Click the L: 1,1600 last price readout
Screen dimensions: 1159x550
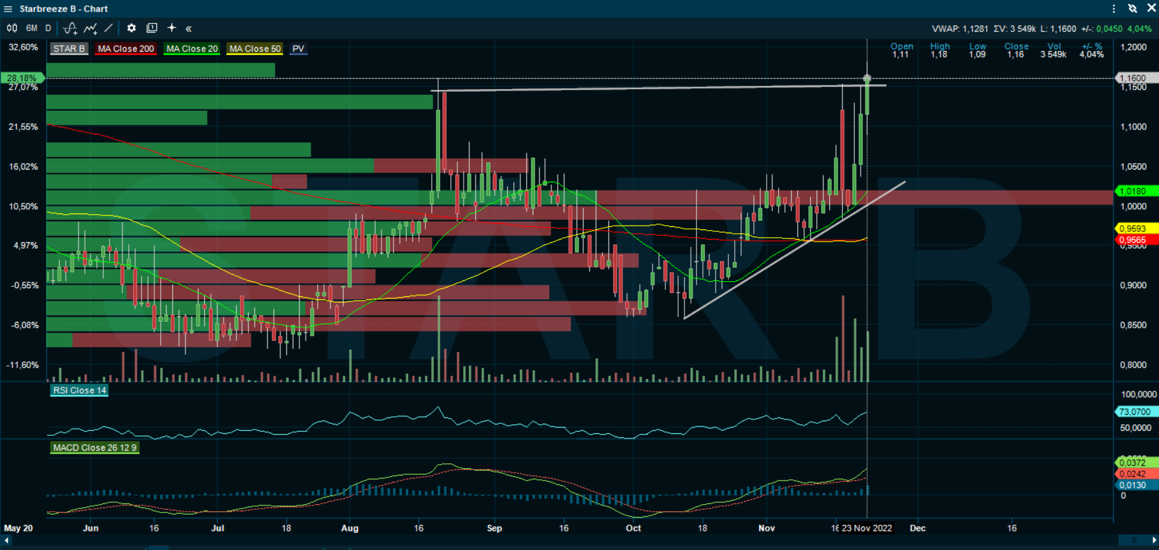[x=1058, y=29]
